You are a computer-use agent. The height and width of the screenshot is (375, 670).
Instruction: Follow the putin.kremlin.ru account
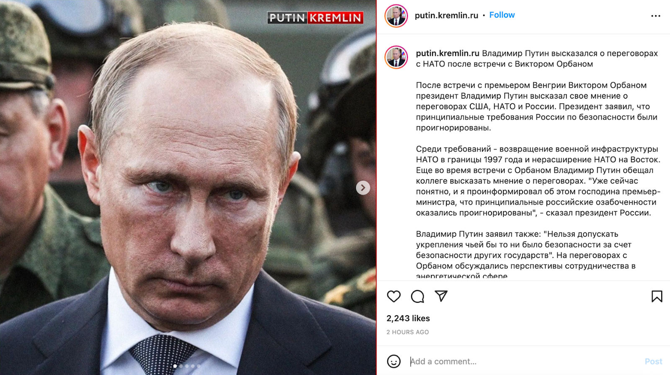click(502, 15)
